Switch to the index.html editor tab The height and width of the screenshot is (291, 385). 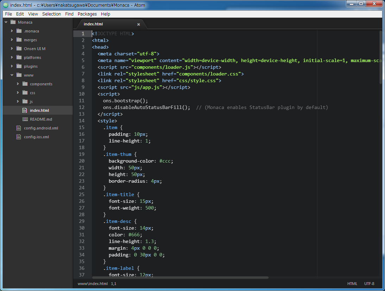[93, 24]
